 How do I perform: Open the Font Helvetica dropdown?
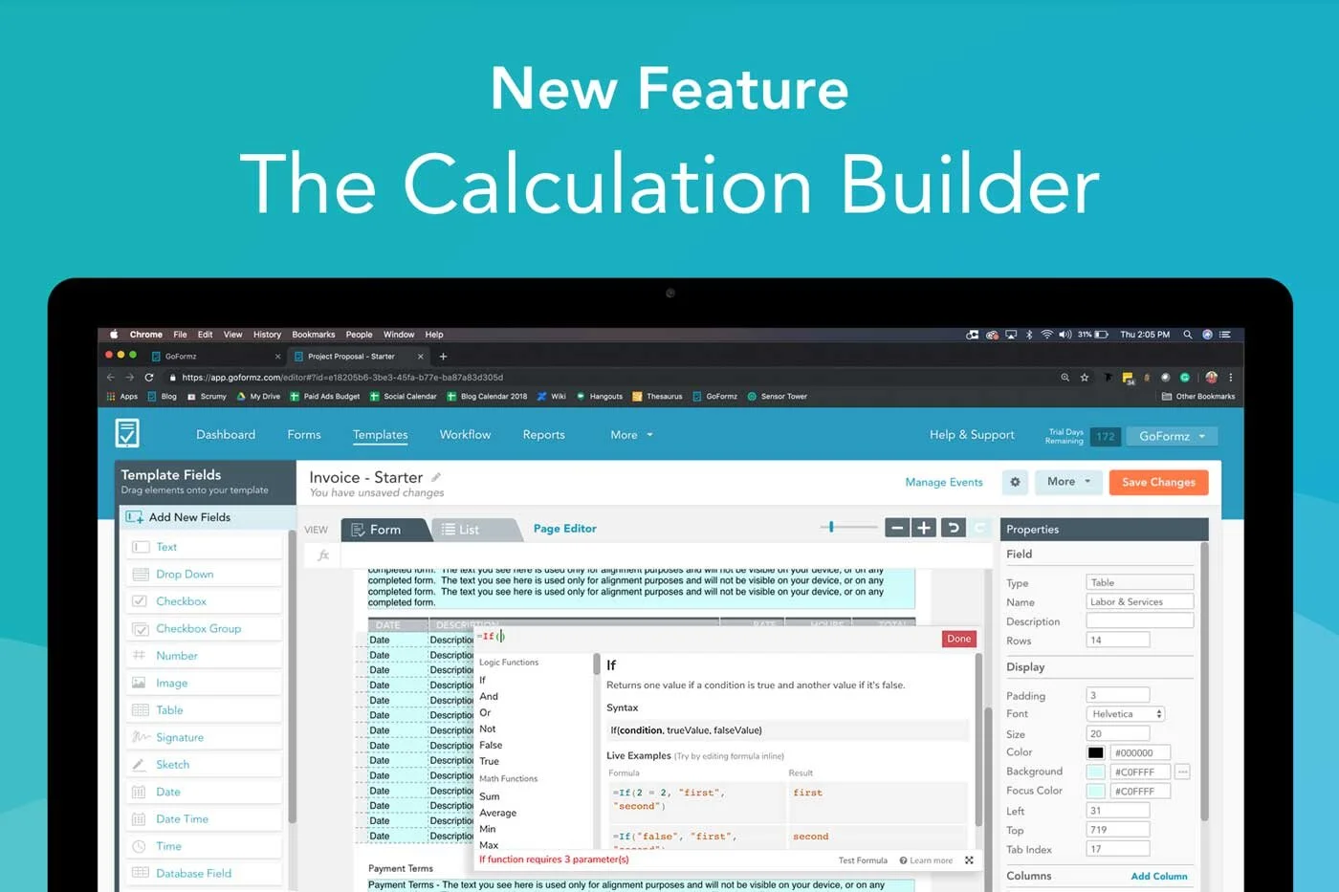(1126, 714)
